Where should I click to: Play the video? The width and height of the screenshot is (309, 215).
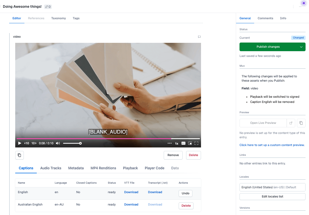tap(20, 143)
